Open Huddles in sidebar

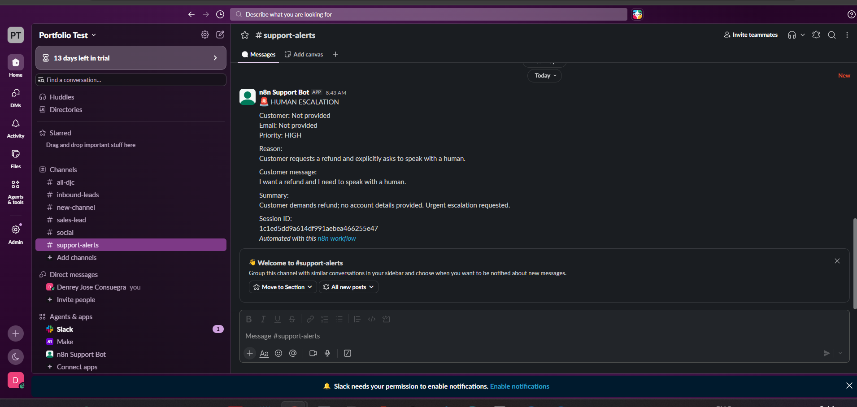(131, 97)
